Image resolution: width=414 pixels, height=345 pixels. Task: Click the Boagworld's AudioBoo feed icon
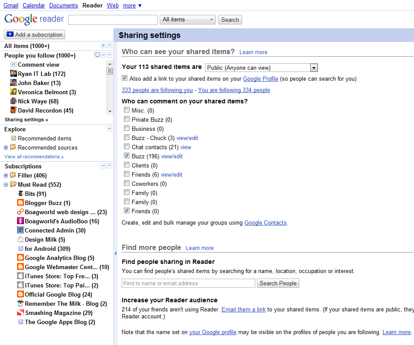pyautogui.click(x=20, y=221)
